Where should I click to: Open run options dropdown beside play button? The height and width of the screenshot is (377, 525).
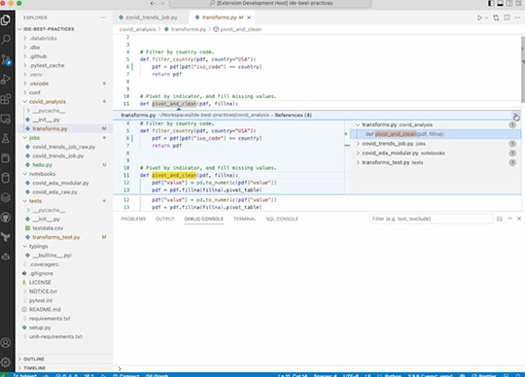[x=486, y=17]
